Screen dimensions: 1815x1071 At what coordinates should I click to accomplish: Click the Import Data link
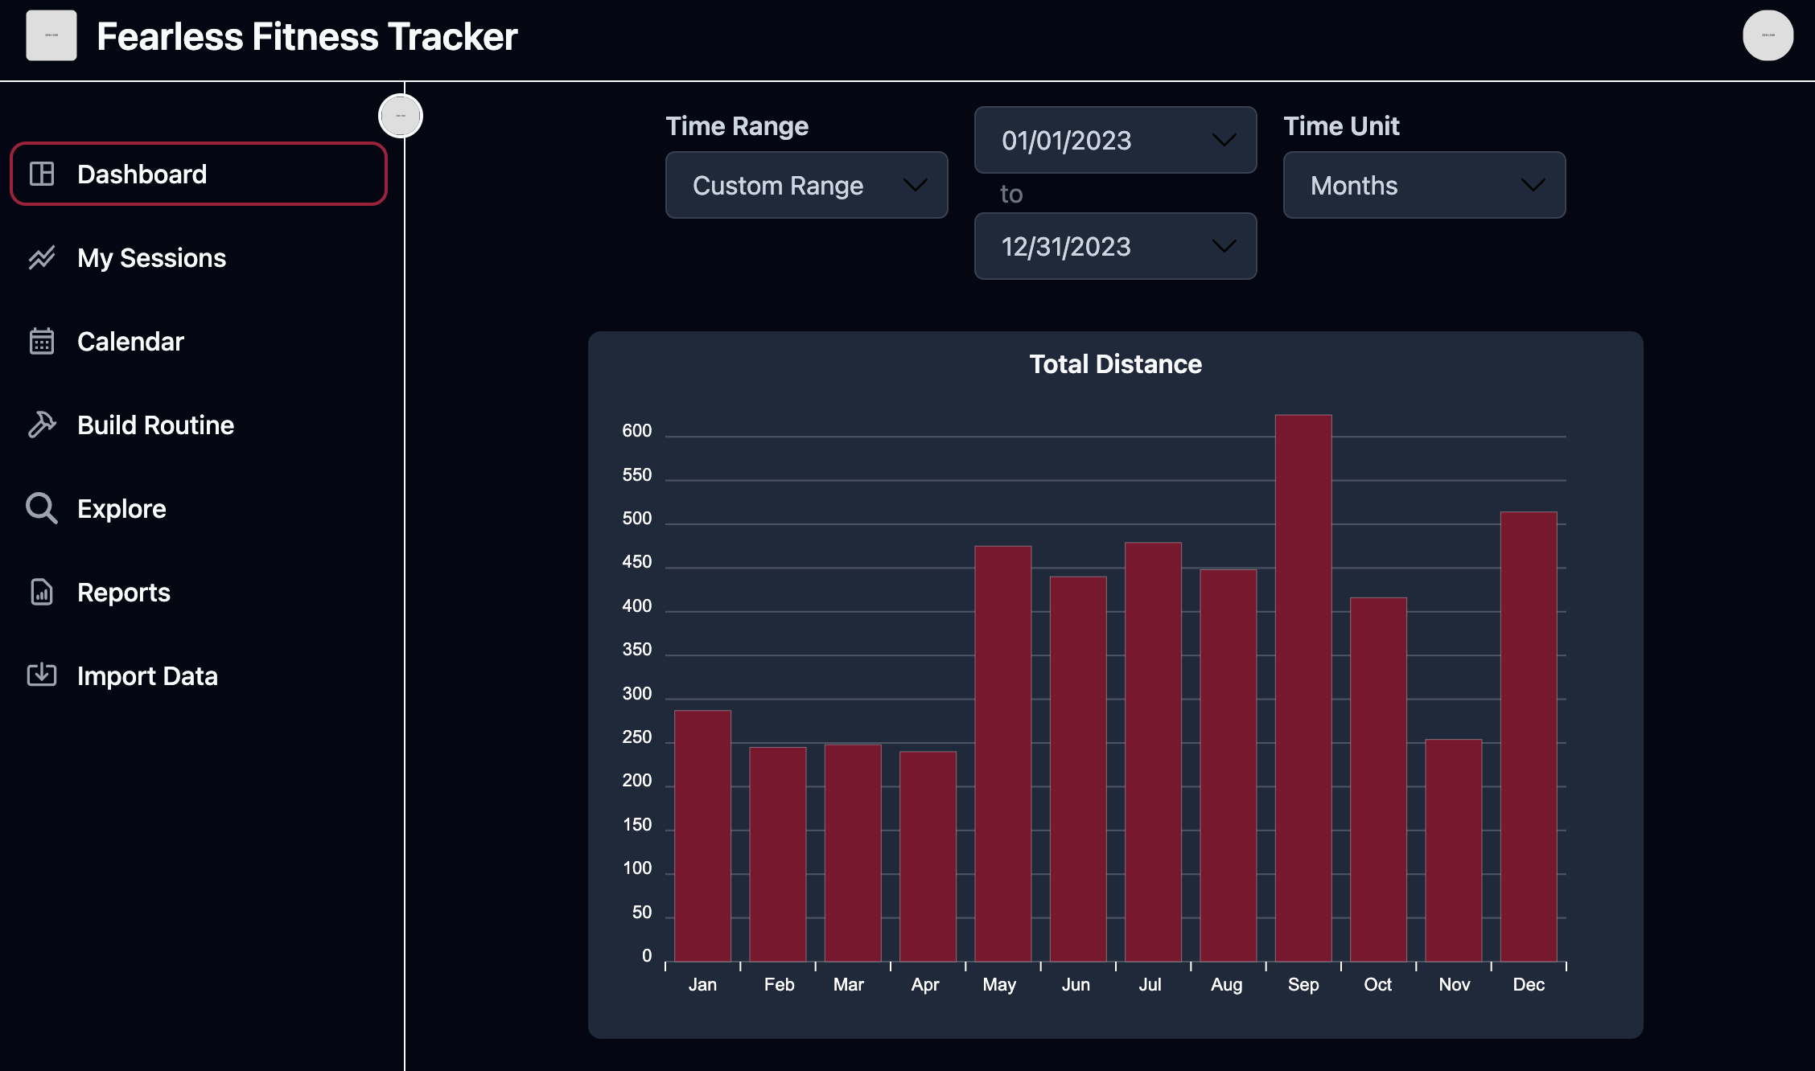coord(147,675)
